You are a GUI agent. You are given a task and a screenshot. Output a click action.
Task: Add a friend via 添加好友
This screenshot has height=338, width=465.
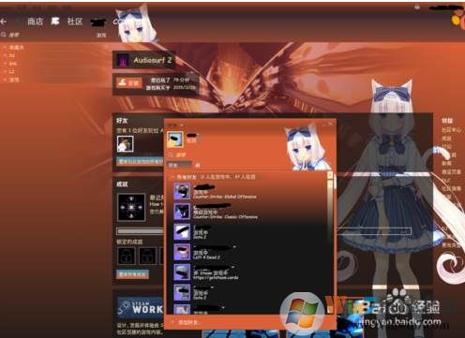pos(186,322)
